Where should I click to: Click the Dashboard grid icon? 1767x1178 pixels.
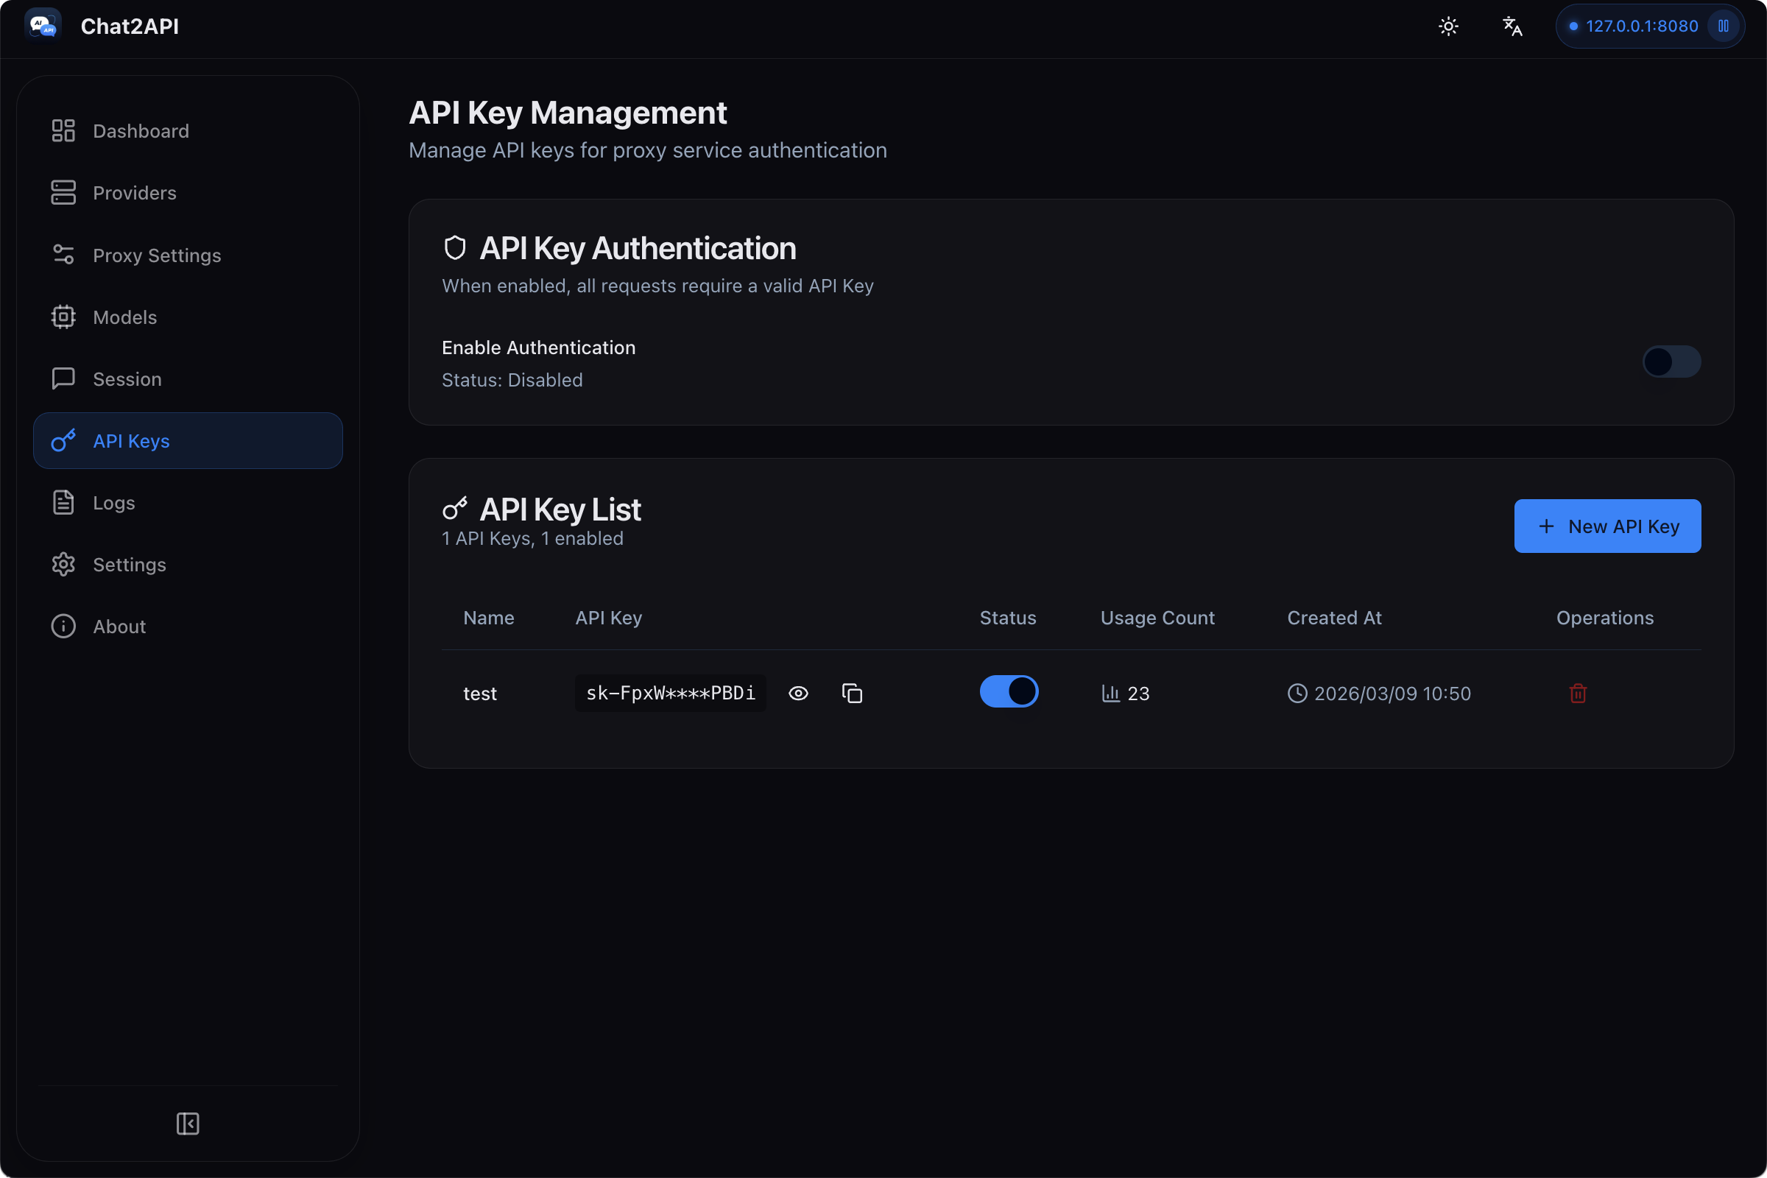point(63,131)
